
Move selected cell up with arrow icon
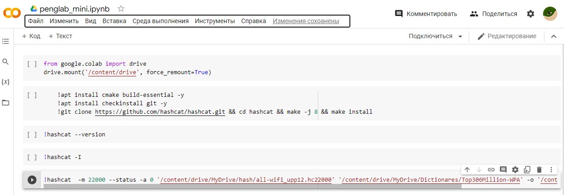click(x=467, y=169)
